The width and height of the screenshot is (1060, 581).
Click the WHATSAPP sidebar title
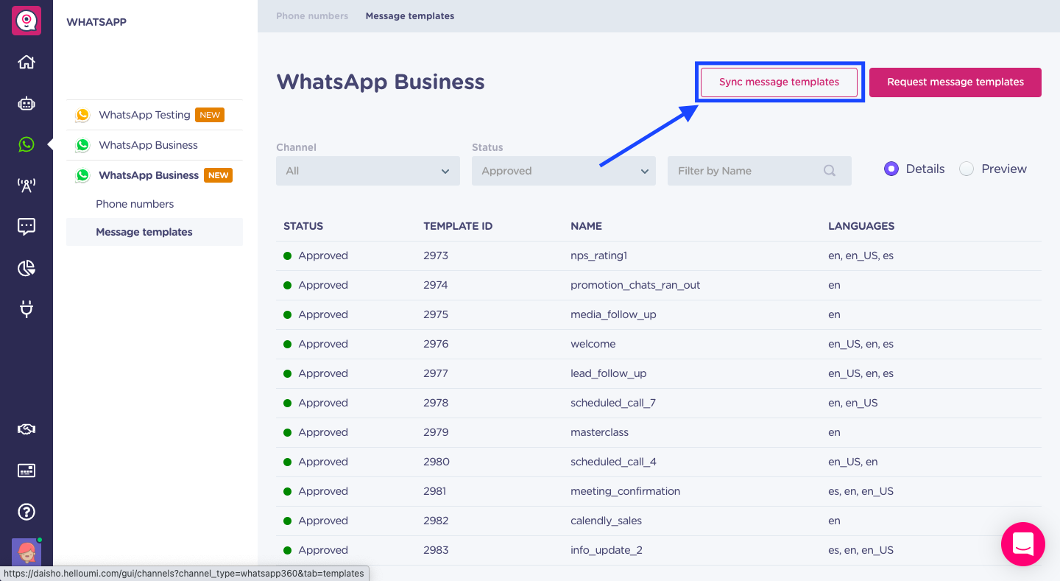pos(96,22)
